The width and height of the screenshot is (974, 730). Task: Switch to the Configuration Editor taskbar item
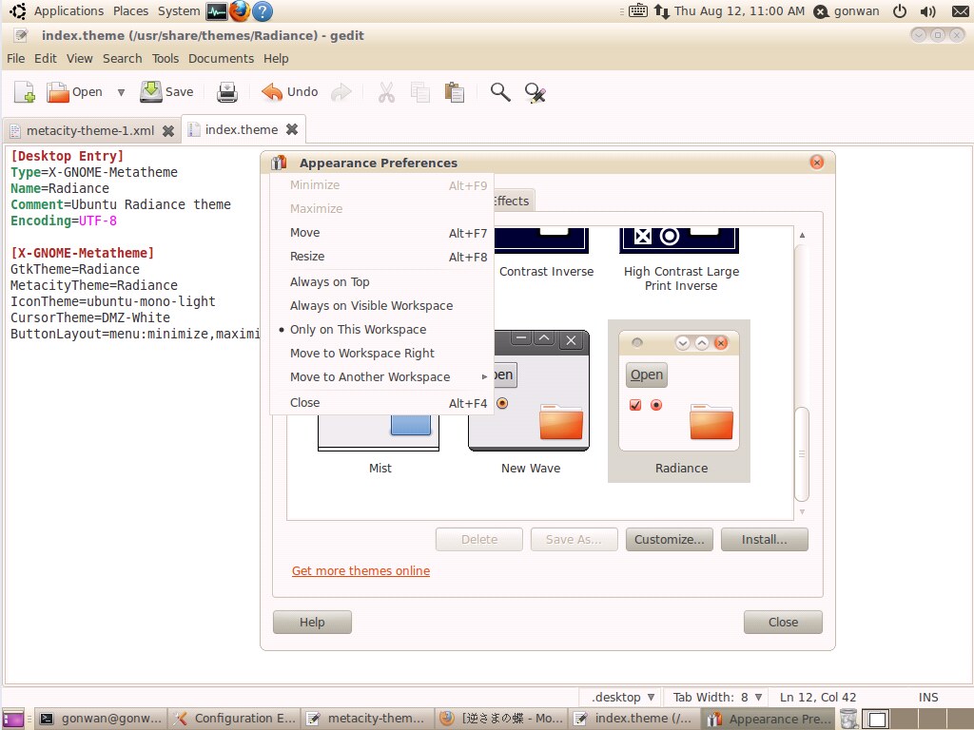234,719
